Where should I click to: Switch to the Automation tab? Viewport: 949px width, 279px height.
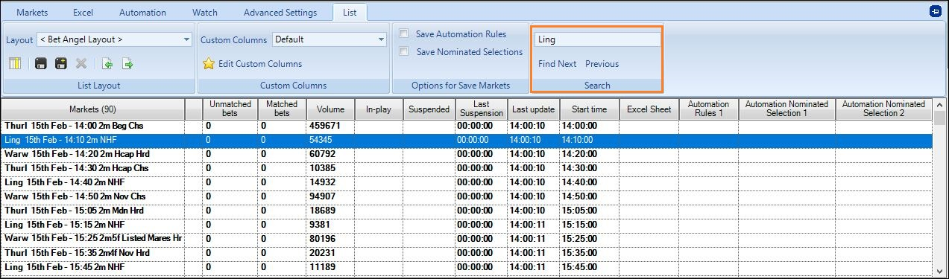pos(142,13)
